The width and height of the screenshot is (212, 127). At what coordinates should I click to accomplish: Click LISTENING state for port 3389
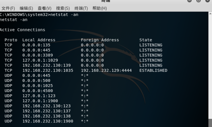(x=151, y=55)
